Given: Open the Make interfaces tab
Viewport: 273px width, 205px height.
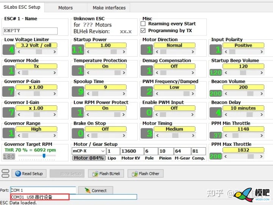Looking at the screenshot, I should (x=109, y=8).
